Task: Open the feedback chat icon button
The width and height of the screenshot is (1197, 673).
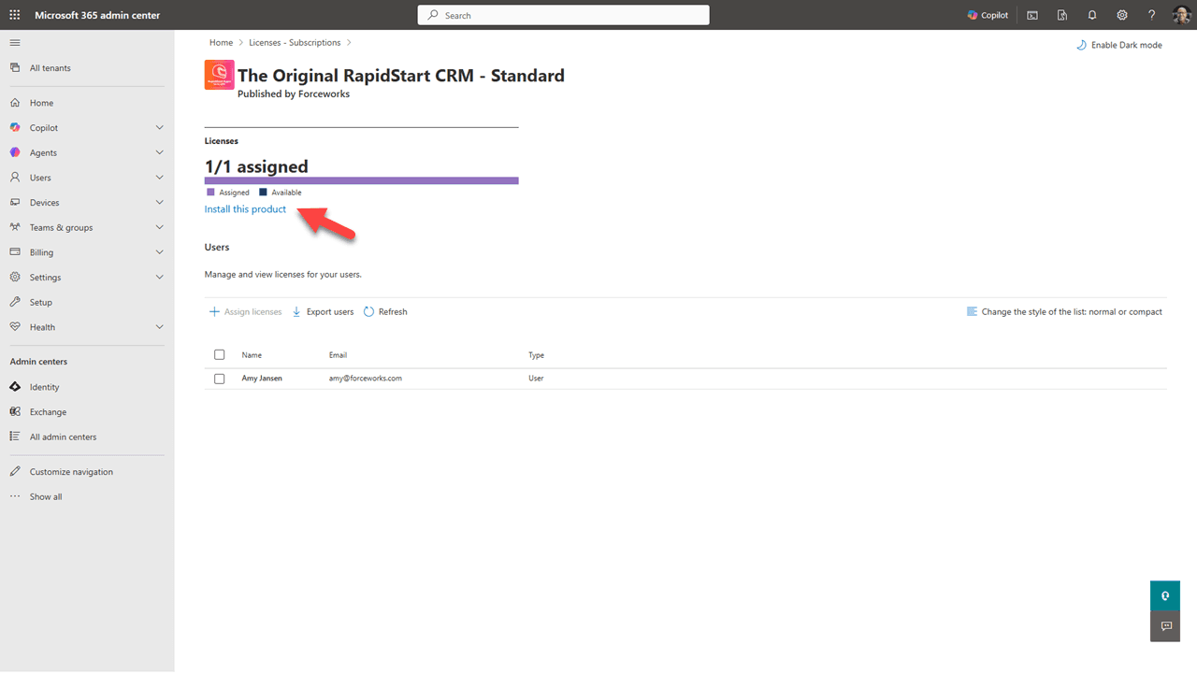Action: [x=1165, y=626]
